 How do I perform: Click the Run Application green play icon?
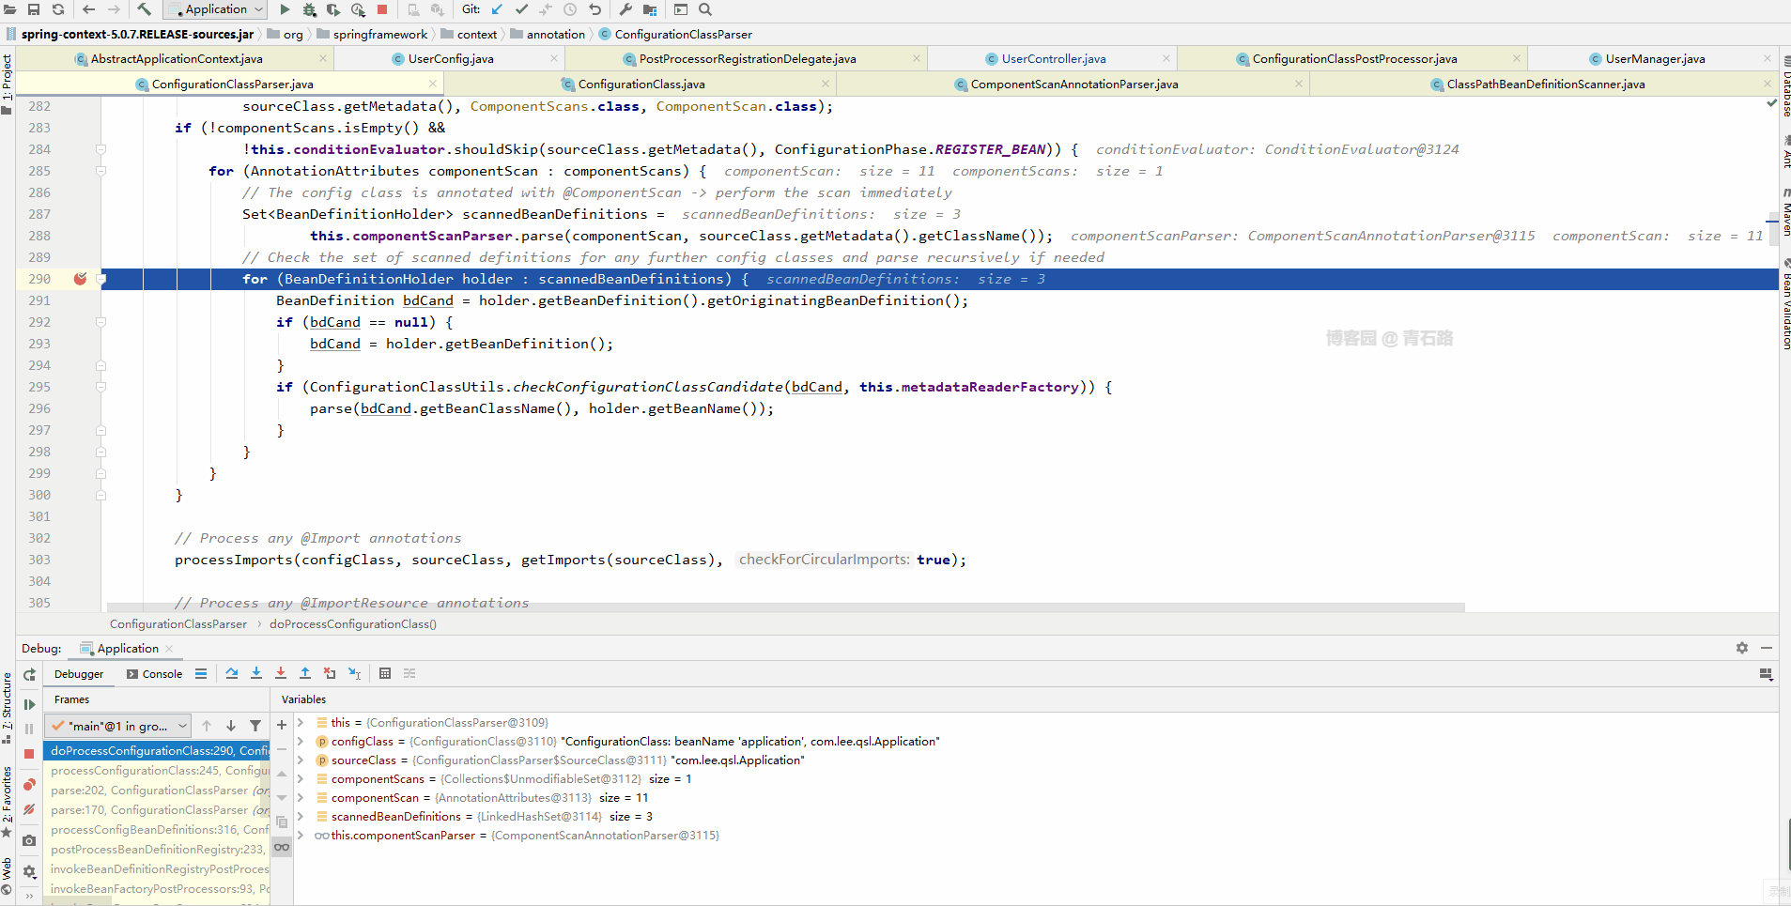coord(285,9)
